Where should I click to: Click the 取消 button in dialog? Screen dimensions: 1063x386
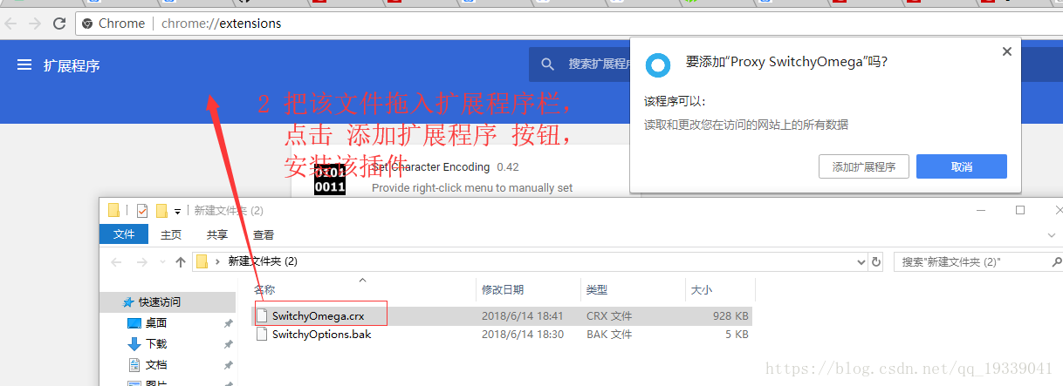962,166
